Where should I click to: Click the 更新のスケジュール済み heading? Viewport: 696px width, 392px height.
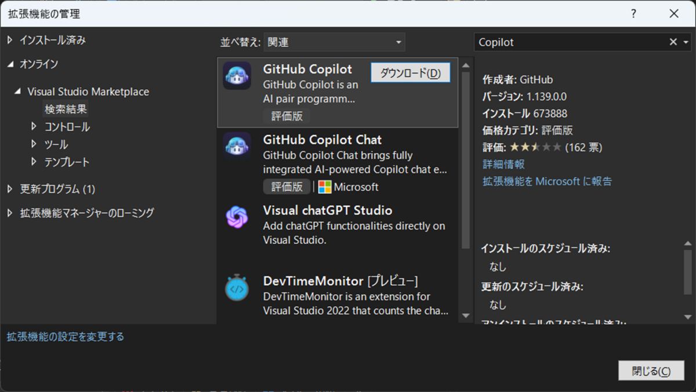point(532,287)
